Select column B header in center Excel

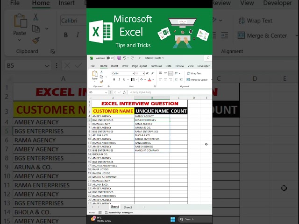152,98
